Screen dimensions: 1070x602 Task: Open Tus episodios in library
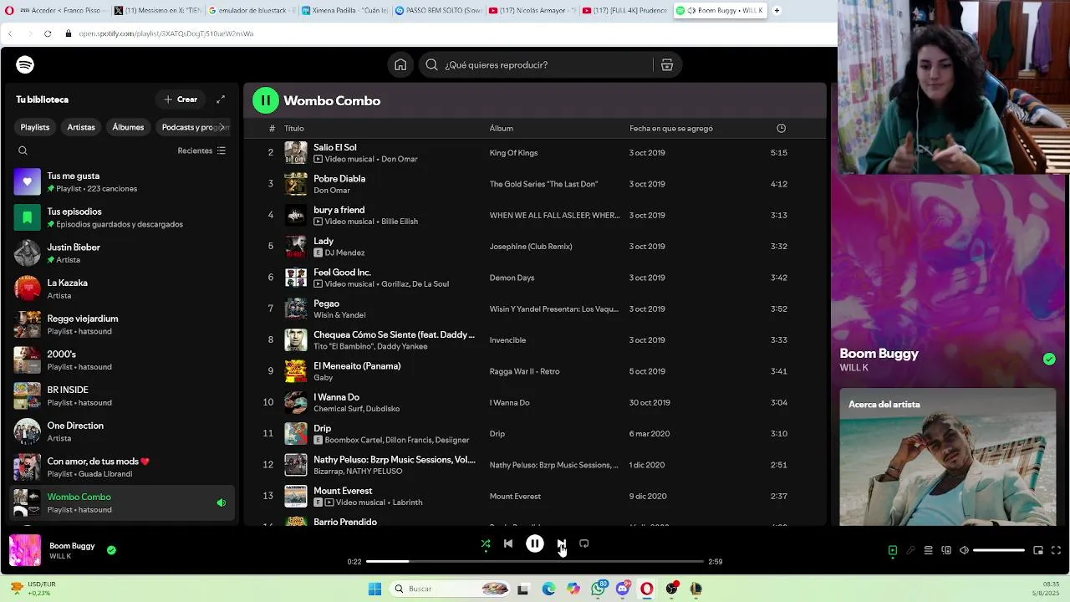tap(121, 217)
